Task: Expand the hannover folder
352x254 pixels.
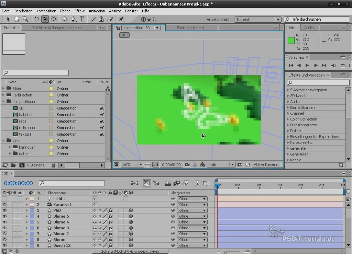Action: (x=10, y=147)
